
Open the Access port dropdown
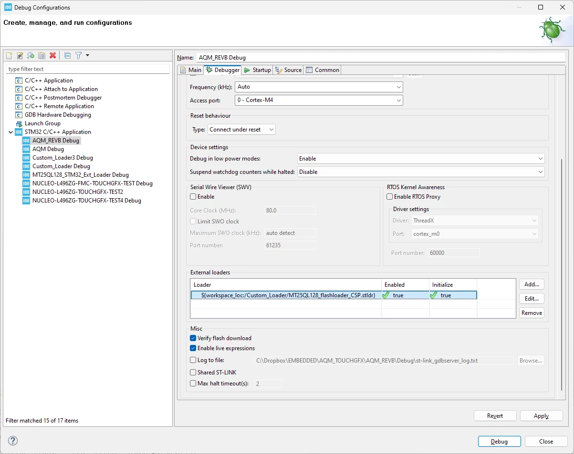(x=319, y=100)
